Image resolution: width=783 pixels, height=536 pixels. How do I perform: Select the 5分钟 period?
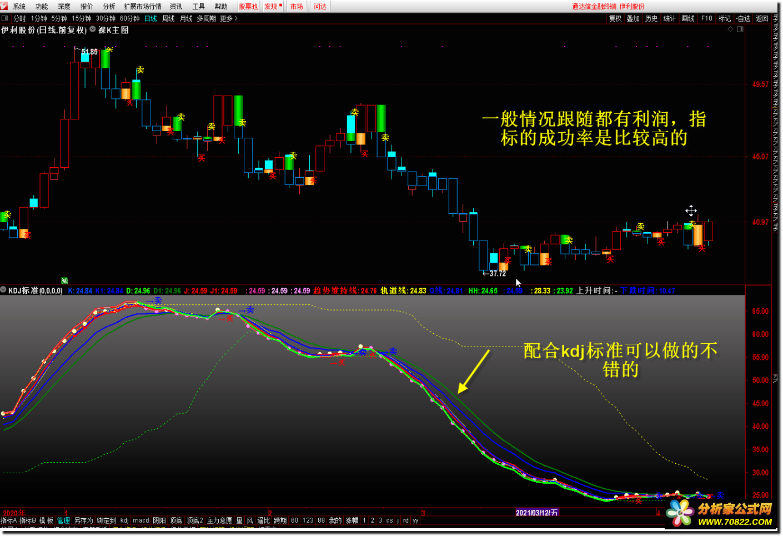tap(59, 18)
